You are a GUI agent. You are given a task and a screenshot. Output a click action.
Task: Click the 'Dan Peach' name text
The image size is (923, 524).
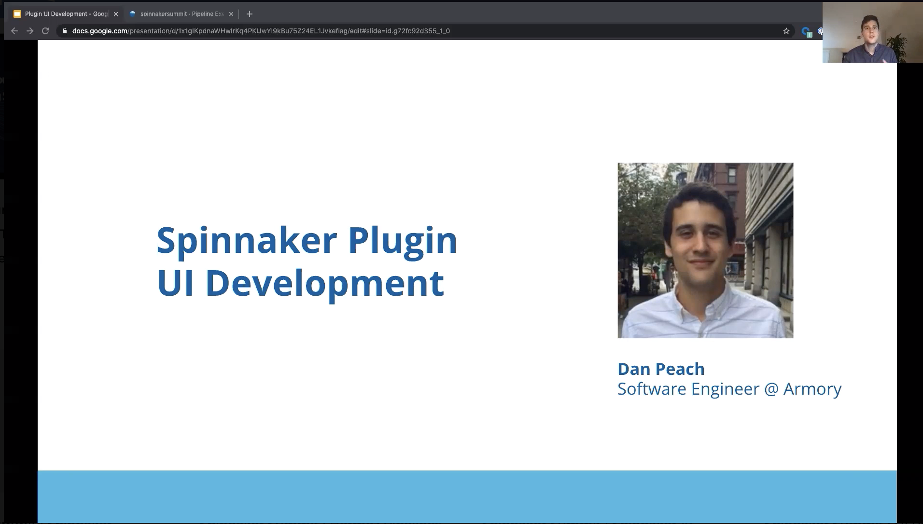(x=661, y=369)
